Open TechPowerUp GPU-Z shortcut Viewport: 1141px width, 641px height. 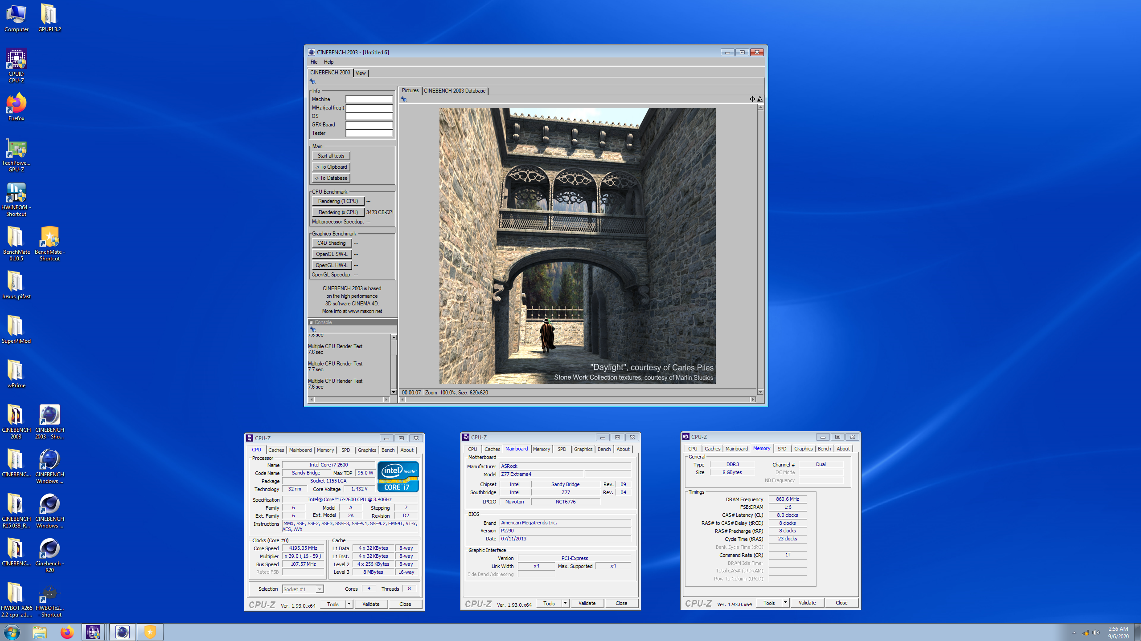(x=16, y=154)
